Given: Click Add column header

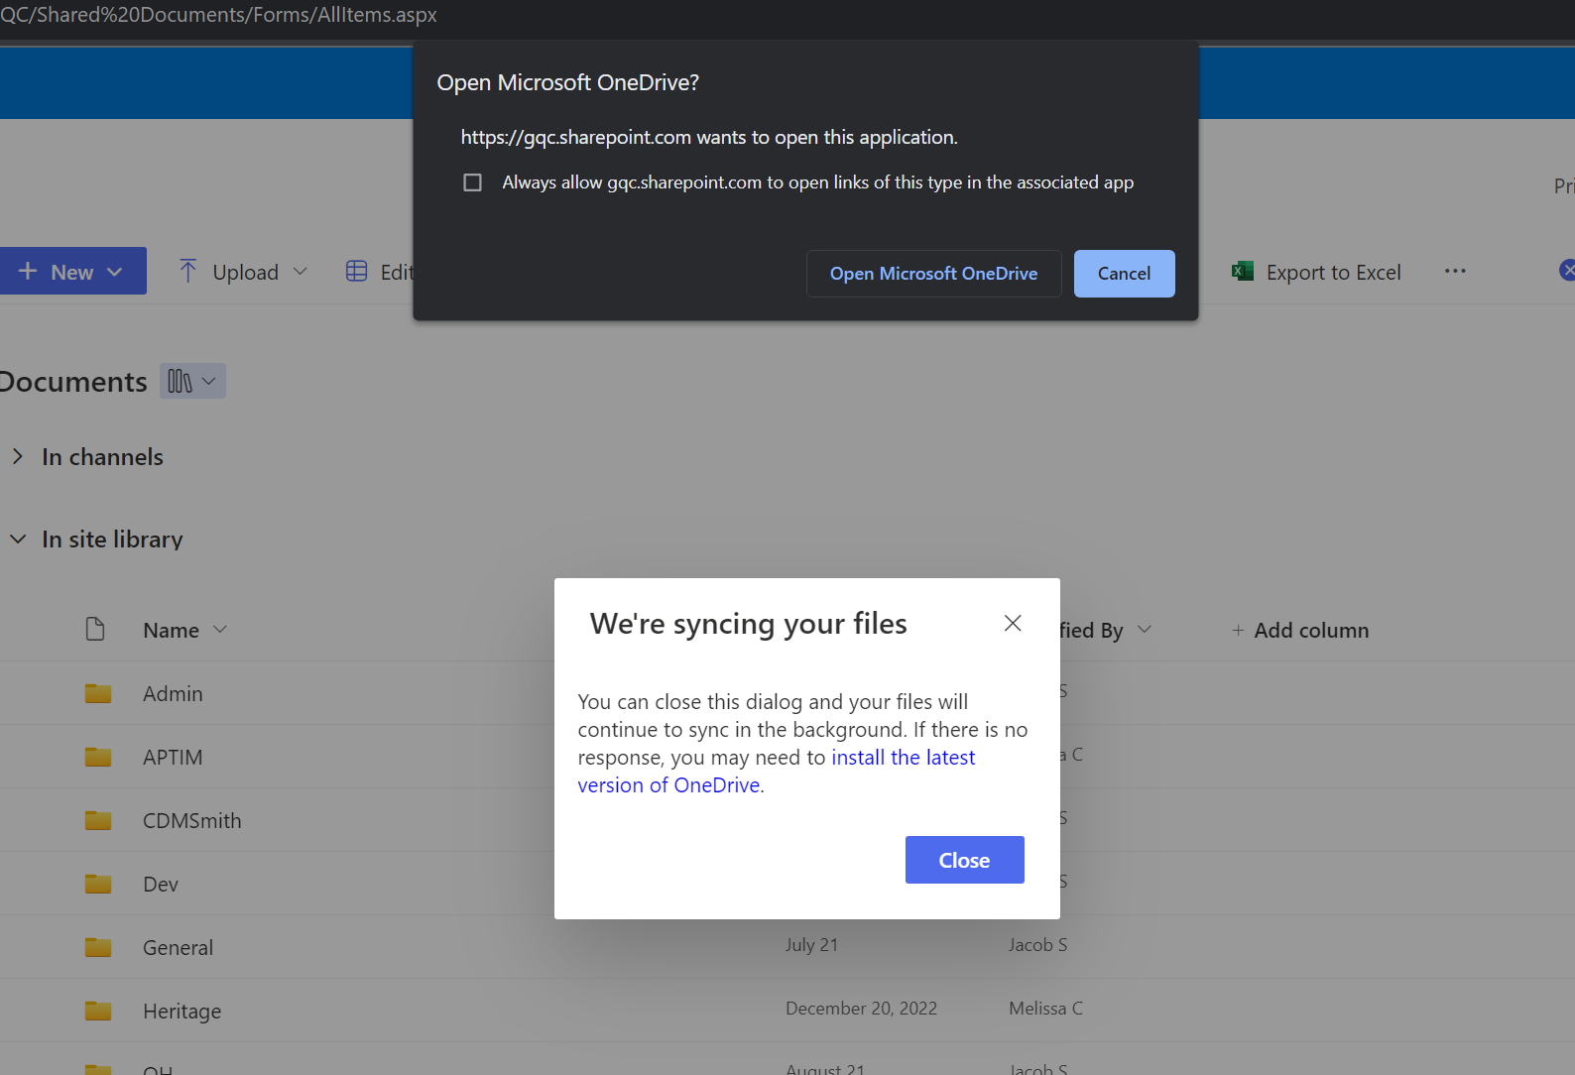Looking at the screenshot, I should pyautogui.click(x=1299, y=630).
